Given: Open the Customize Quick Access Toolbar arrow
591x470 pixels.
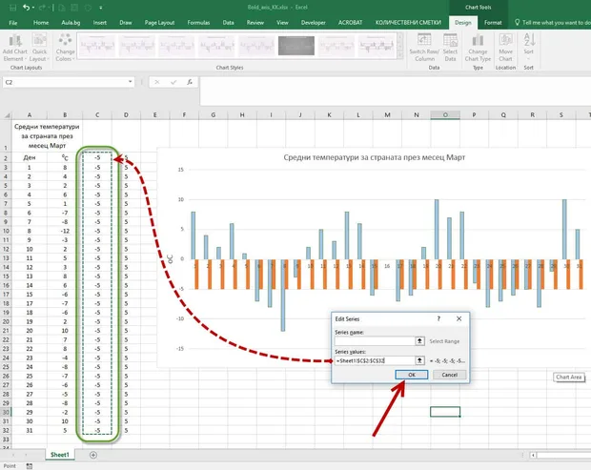Looking at the screenshot, I should (101, 8).
